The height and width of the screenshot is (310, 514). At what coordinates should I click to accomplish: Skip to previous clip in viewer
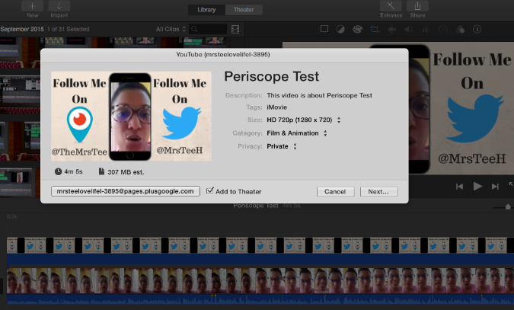(x=460, y=187)
